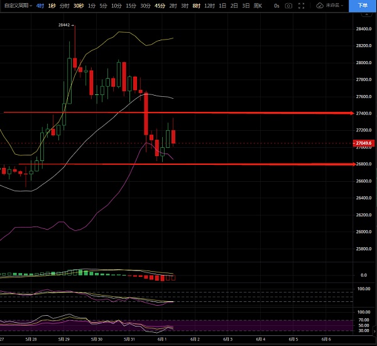Choose the 2时 timeframe
This screenshot has height=346, width=377.
173,6
